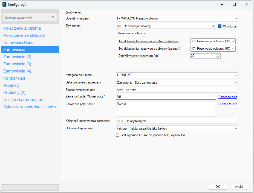Enable the wystaw PA when no NIP checkbox
Image resolution: width=254 pixels, height=193 pixels.
[118, 135]
